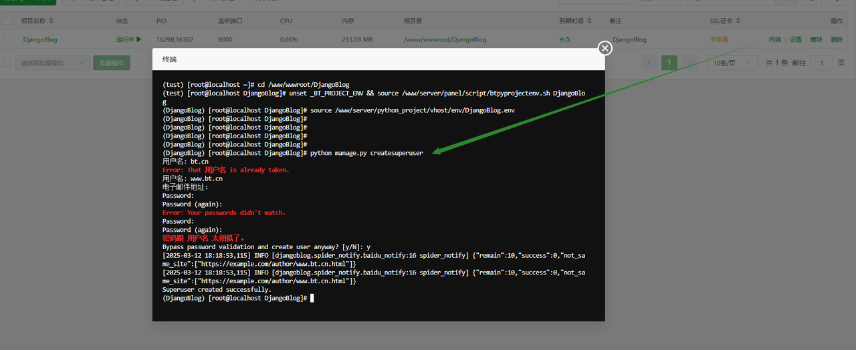Screen dimensions: 856x350
Task: Open the 10条/页 page size dropdown
Action: coord(732,63)
